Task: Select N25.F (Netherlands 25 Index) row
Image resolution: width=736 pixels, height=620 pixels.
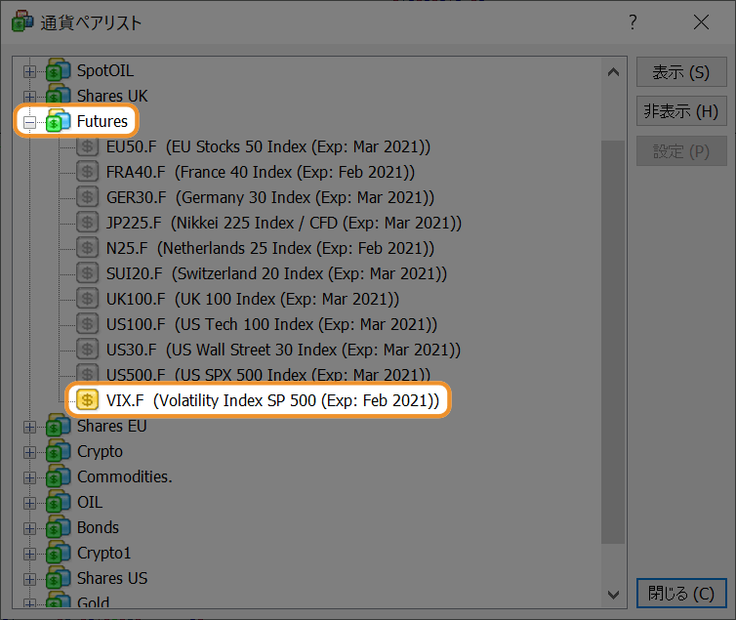Action: tap(269, 248)
